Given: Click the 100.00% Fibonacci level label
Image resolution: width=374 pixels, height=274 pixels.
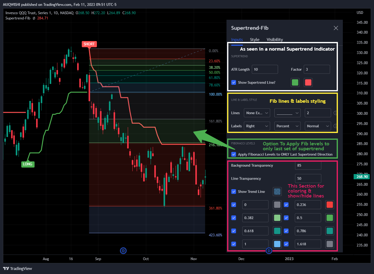Looking at the screenshot, I should point(215,94).
